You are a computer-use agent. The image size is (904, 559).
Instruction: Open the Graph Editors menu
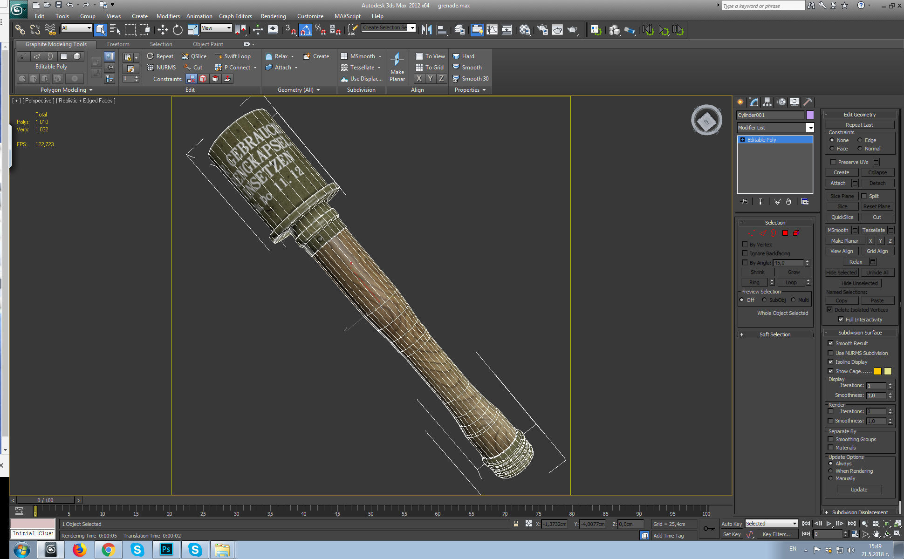[x=235, y=16]
